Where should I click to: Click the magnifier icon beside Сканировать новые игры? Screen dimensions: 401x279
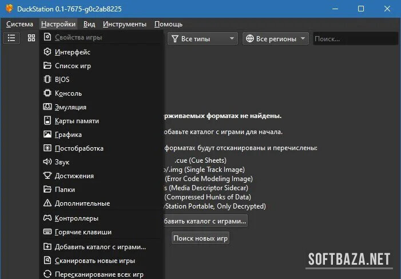[47, 260]
